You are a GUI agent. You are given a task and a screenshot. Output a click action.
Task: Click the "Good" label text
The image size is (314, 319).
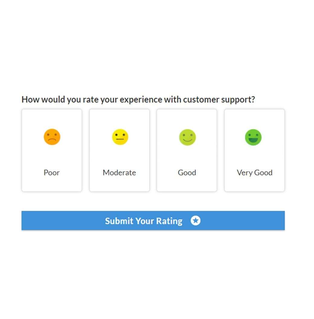point(187,172)
